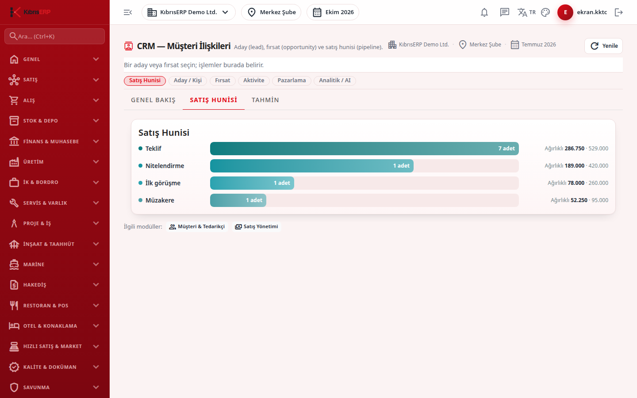Image resolution: width=637 pixels, height=398 pixels.
Task: Open the Müşteri & Tedarikçi module link
Action: [197, 227]
